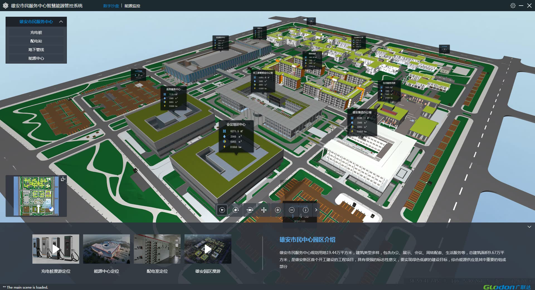The image size is (535, 290).
Task: Open the info icon in toolbar
Action: coord(305,210)
